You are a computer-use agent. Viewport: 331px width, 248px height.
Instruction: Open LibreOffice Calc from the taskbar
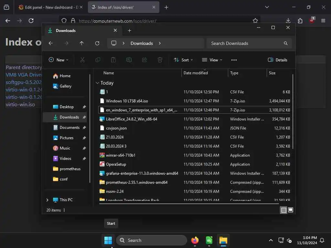[x=209, y=240]
